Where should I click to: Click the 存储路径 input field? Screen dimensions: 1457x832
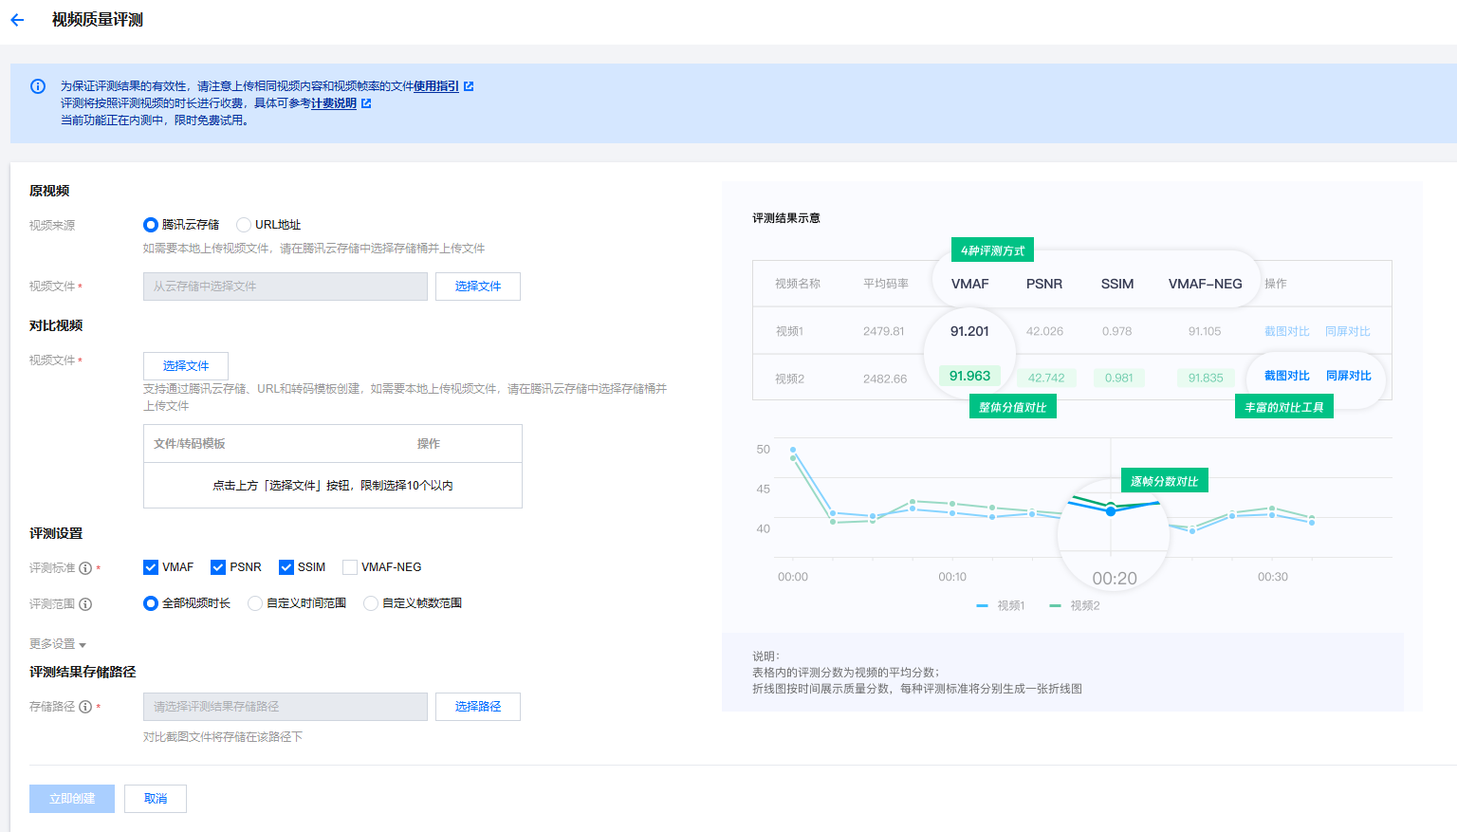(285, 707)
